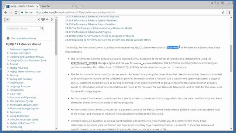Close the New Tab tab
The height and width of the screenshot is (133, 236).
[73, 7]
